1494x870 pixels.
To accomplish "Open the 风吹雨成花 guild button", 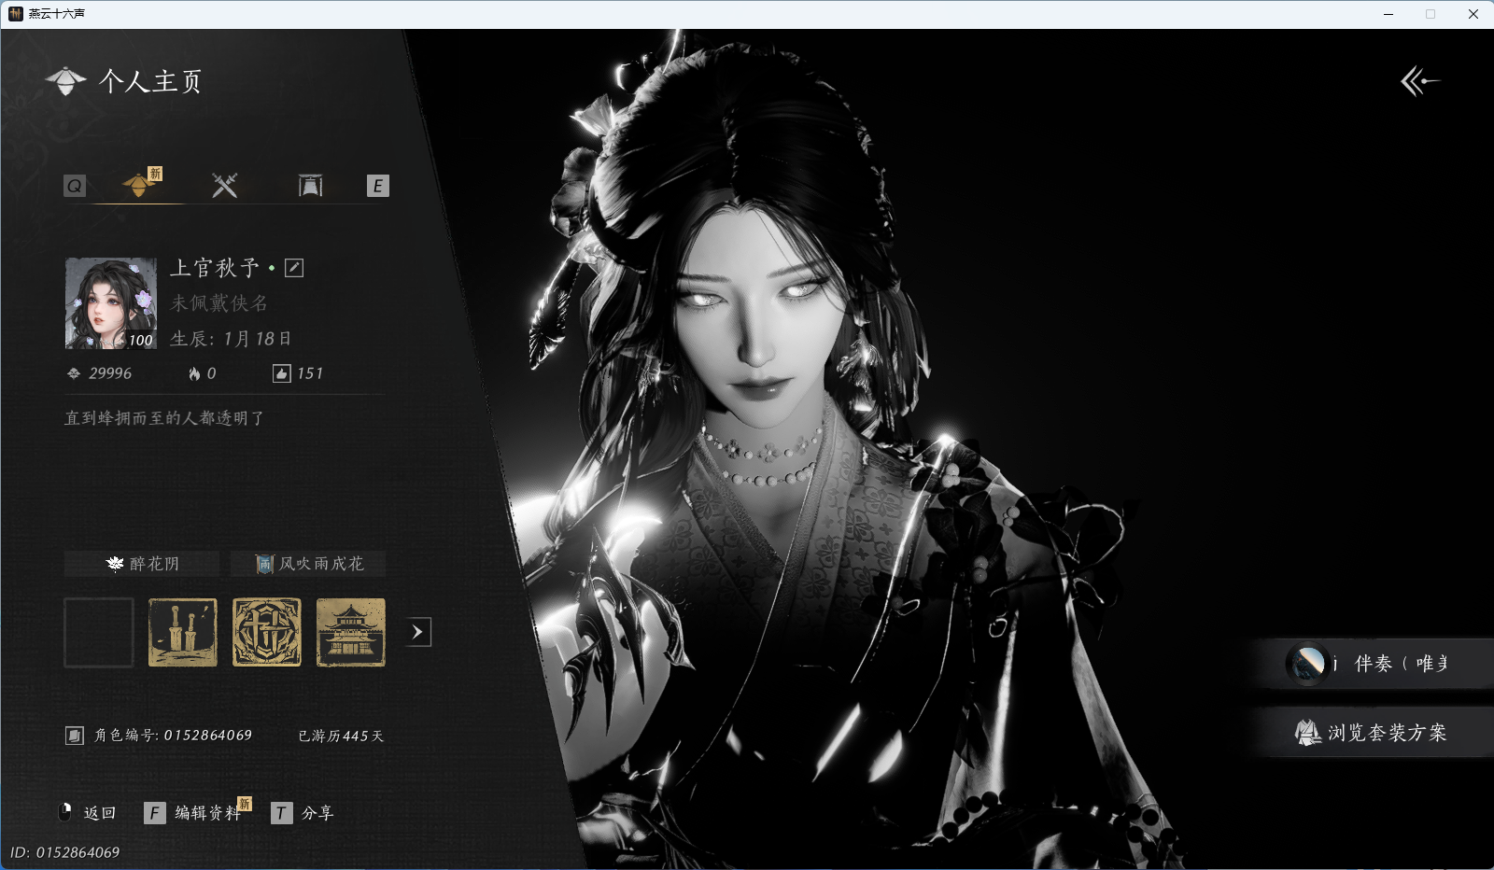I will 308,564.
